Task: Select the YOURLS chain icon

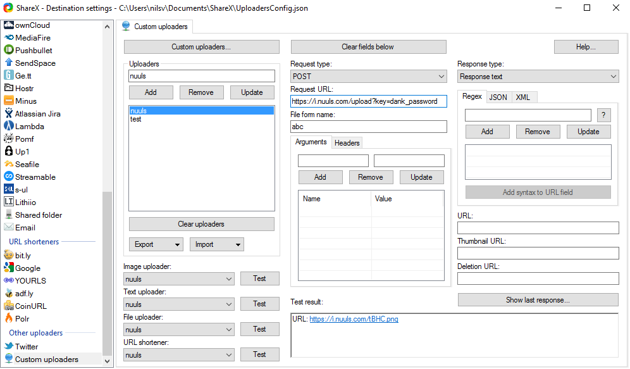Action: (8, 280)
